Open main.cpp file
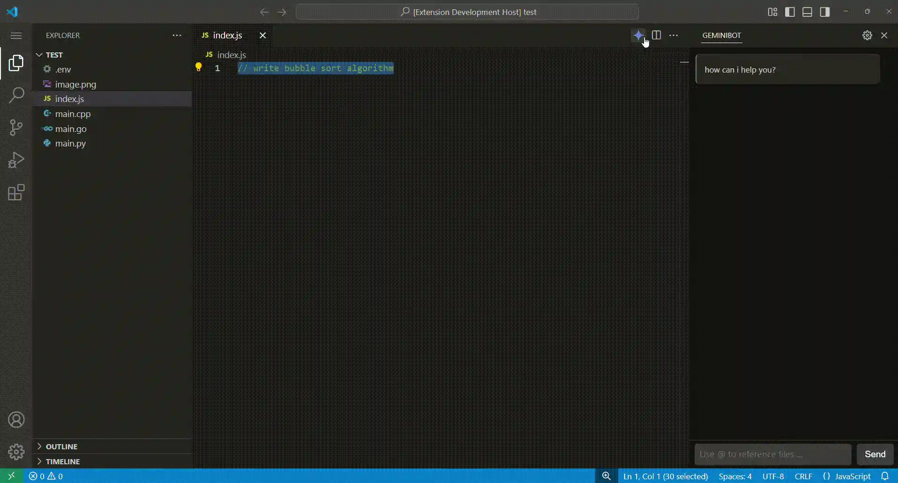898x483 pixels. coord(112,114)
